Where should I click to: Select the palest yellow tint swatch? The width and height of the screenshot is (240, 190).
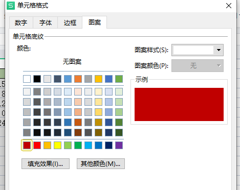(98, 92)
